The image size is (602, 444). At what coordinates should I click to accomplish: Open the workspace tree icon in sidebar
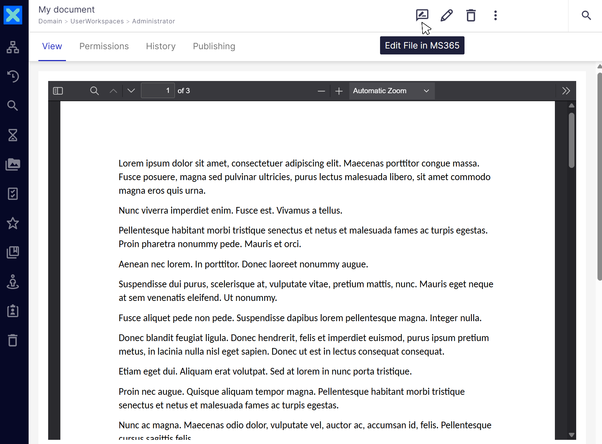(13, 47)
